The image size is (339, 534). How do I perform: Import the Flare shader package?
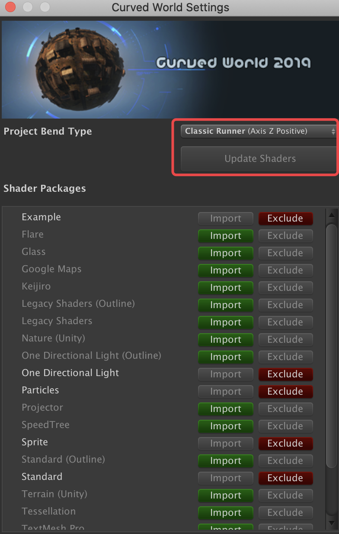[225, 235]
